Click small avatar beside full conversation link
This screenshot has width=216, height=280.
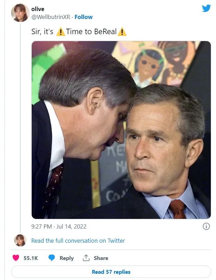20,240
